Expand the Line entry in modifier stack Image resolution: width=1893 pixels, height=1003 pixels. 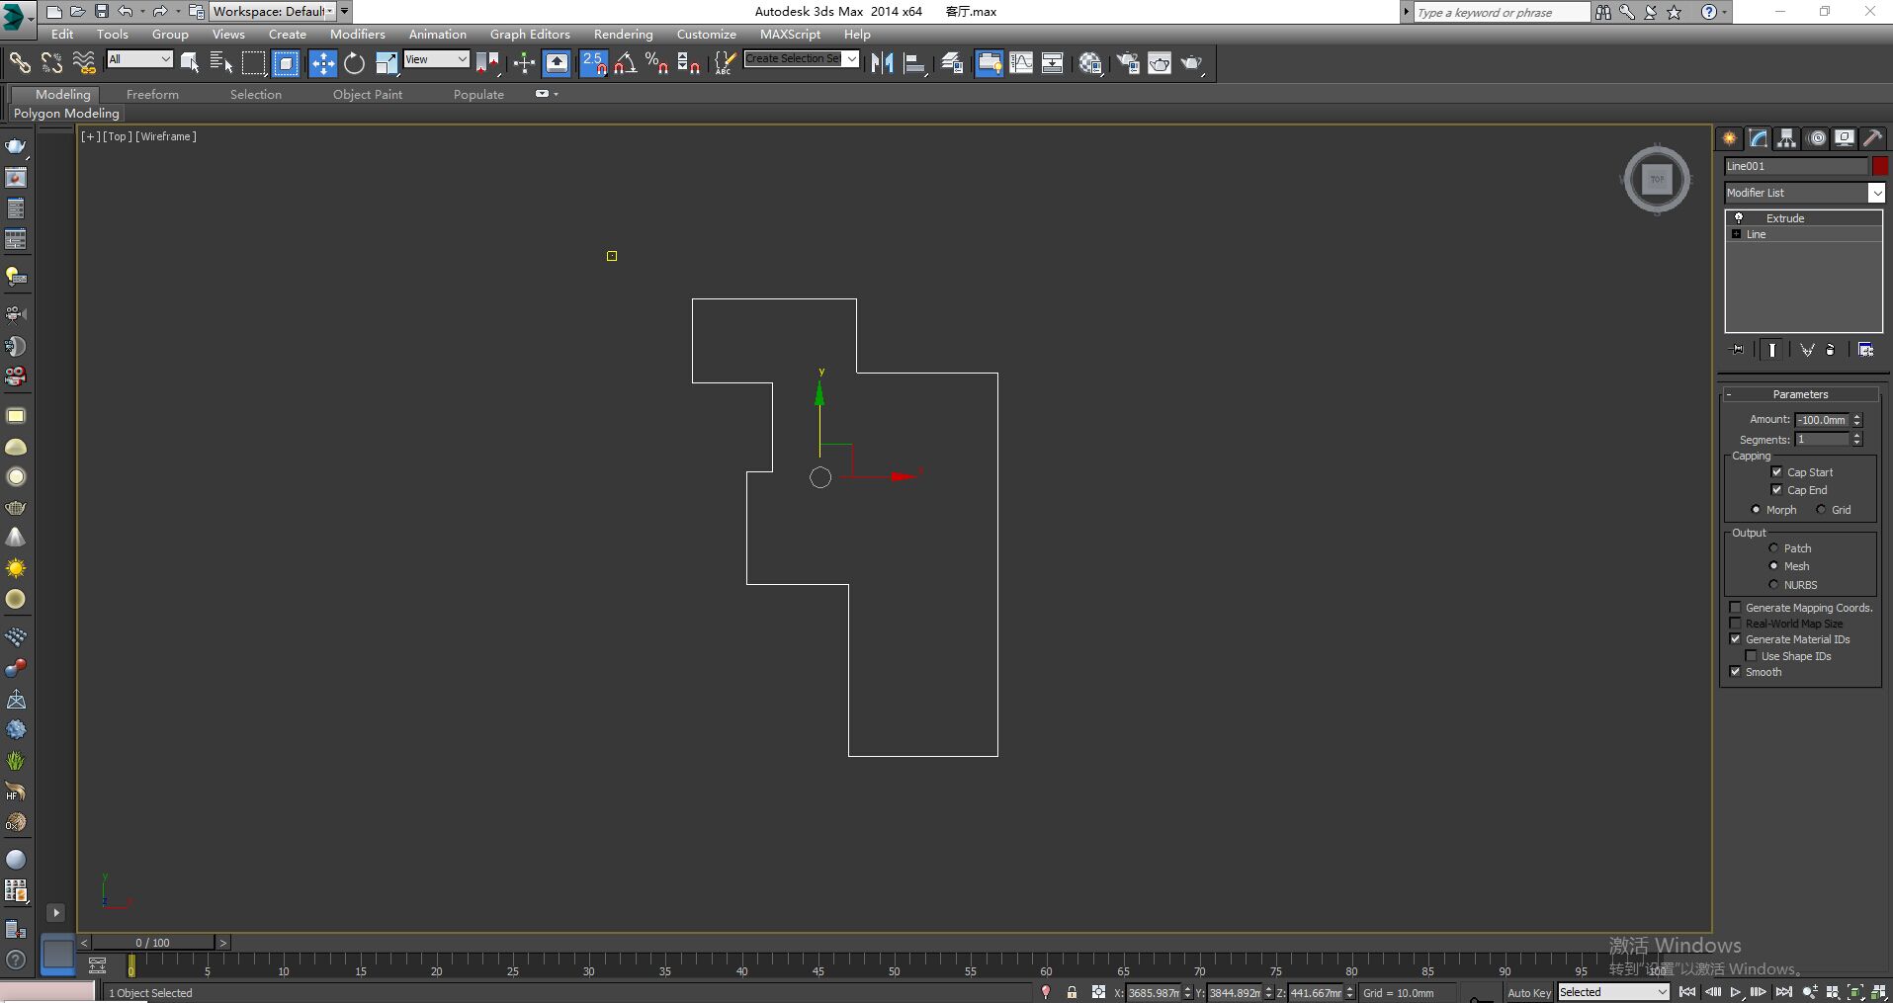coord(1736,234)
